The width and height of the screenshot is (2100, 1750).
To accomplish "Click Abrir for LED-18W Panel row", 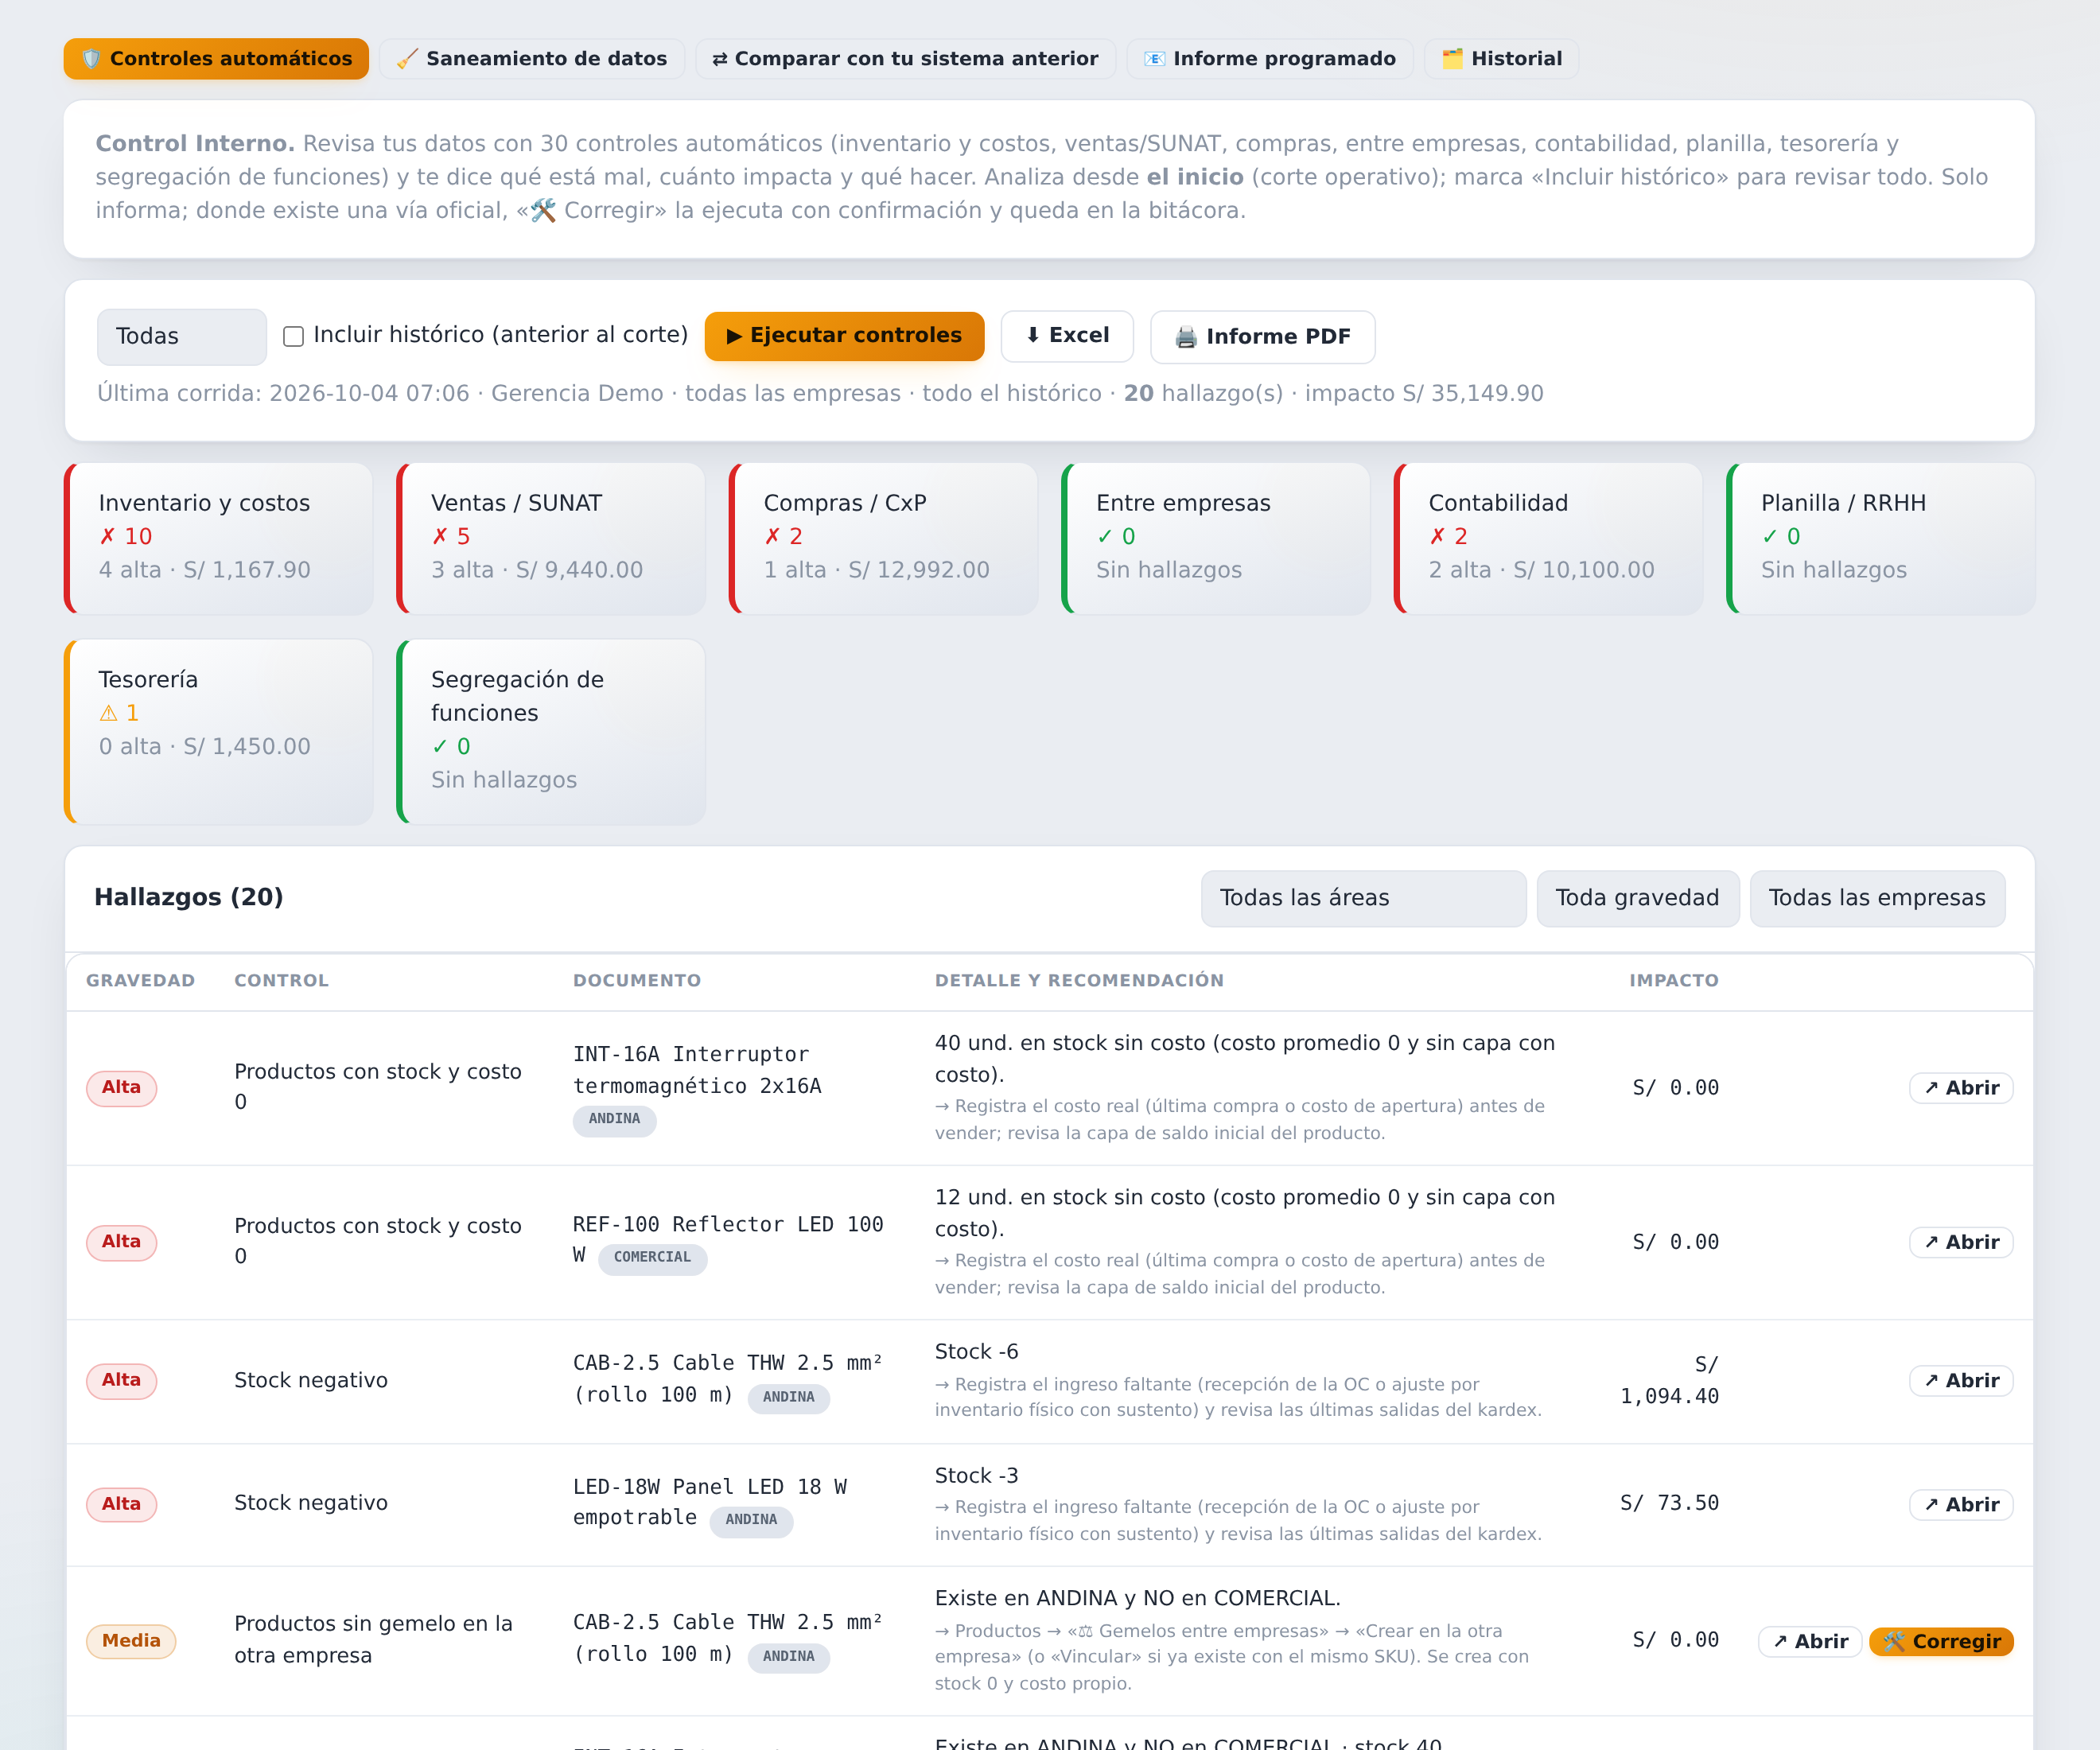I will (1961, 1505).
